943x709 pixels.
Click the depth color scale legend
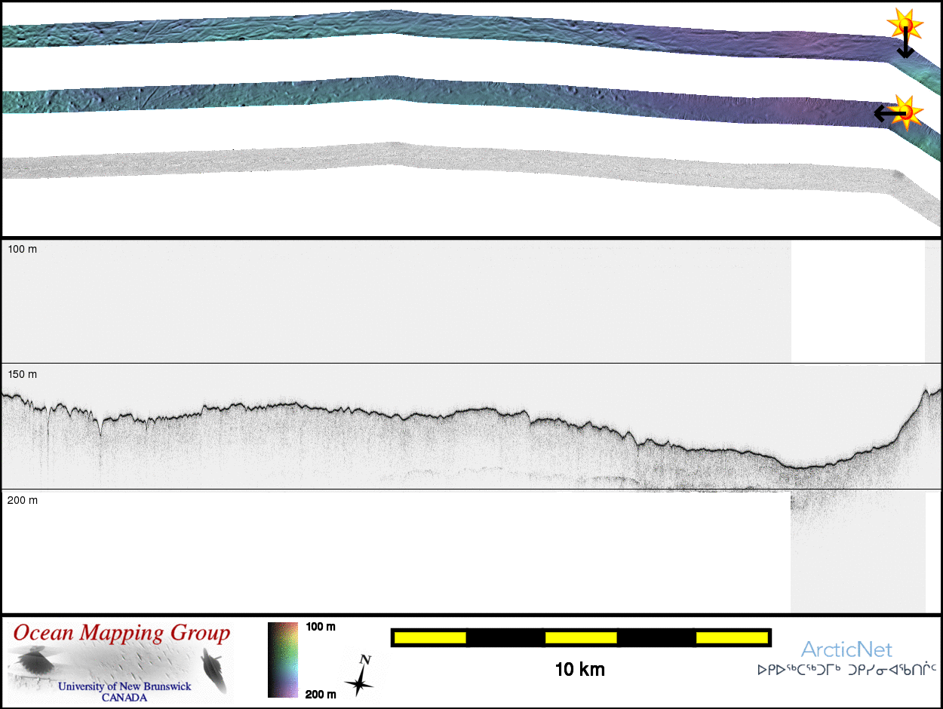pos(283,659)
